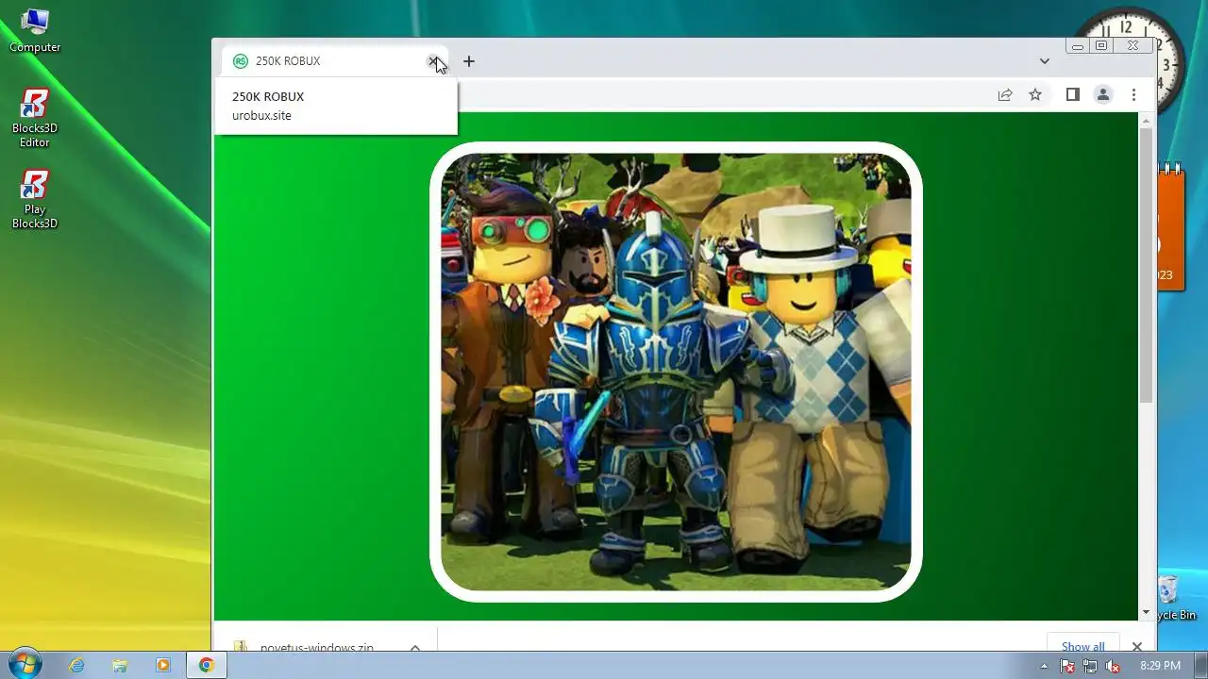Image resolution: width=1208 pixels, height=679 pixels.
Task: Click the 8:29 PM taskbar clock
Action: [1160, 666]
